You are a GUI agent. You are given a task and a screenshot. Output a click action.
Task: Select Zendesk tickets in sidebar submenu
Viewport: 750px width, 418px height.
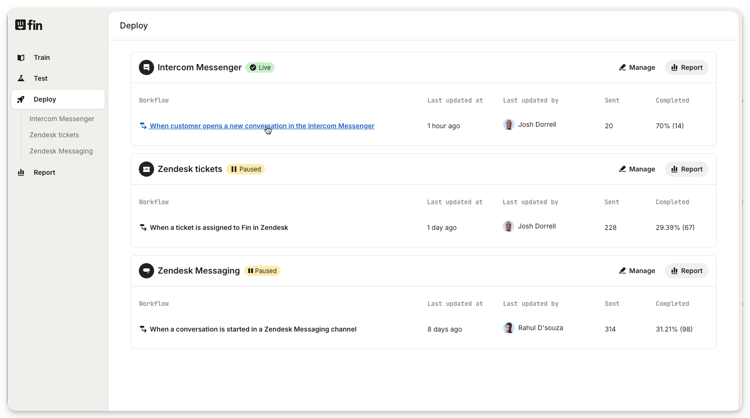54,135
